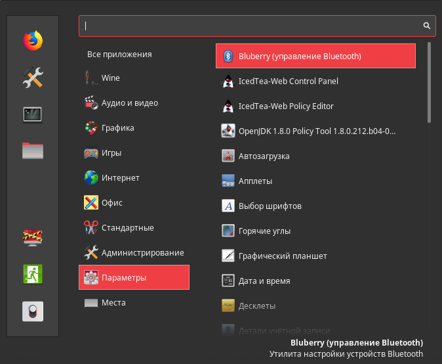The width and height of the screenshot is (442, 364).
Task: Click the search magnifier icon
Action: pyautogui.click(x=427, y=26)
